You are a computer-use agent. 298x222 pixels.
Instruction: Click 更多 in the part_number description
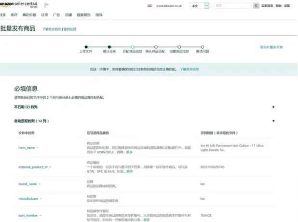coord(147,220)
